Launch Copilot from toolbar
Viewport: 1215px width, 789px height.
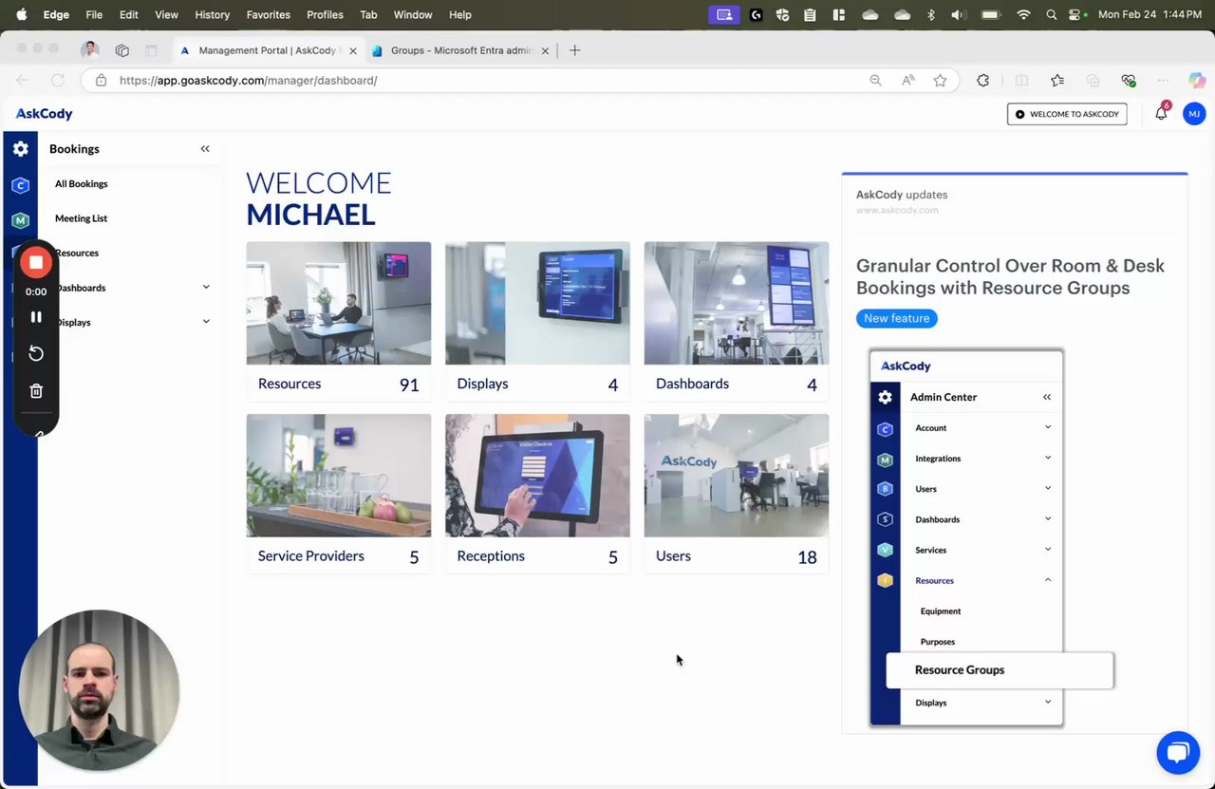pyautogui.click(x=1196, y=81)
